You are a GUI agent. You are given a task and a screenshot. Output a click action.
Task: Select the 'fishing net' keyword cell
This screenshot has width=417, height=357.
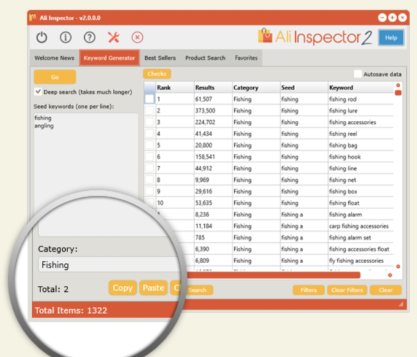[x=361, y=180]
